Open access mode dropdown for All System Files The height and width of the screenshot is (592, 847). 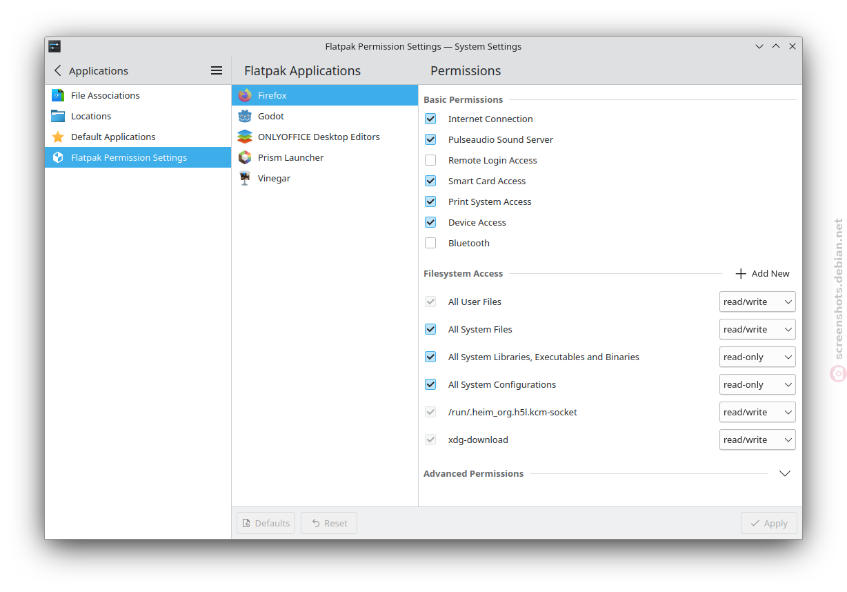pos(757,329)
